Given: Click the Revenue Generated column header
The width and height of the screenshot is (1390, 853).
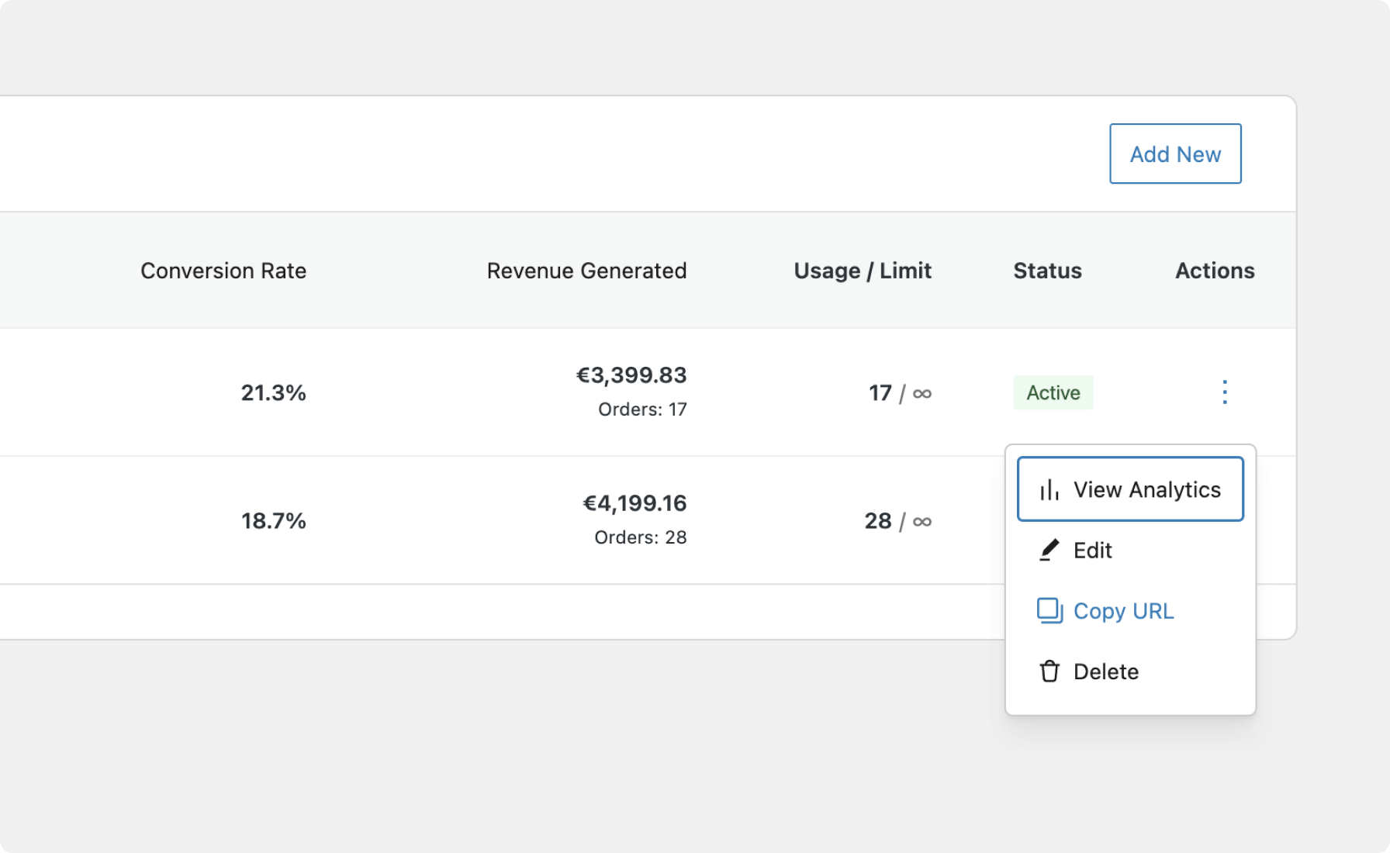Looking at the screenshot, I should point(586,271).
